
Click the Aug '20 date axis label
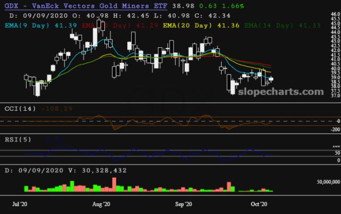coord(101,203)
